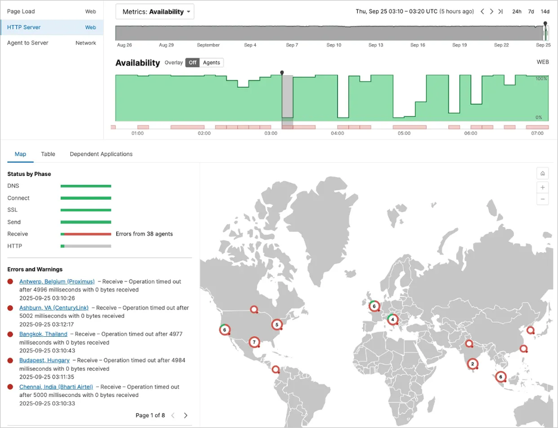Zoom into the map with the plus icon
558x428 pixels.
coord(542,187)
